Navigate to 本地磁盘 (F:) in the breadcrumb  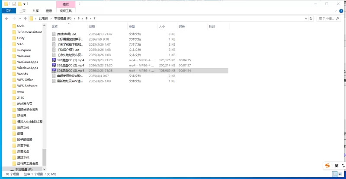point(63,19)
